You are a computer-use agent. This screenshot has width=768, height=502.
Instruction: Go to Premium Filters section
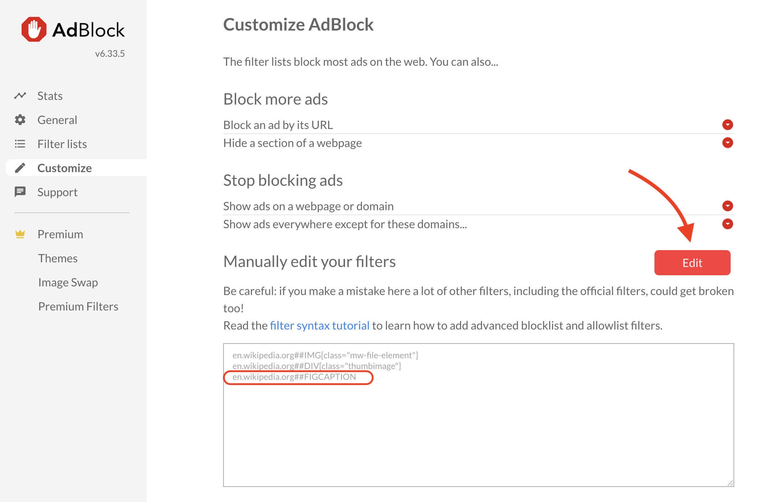coord(78,307)
